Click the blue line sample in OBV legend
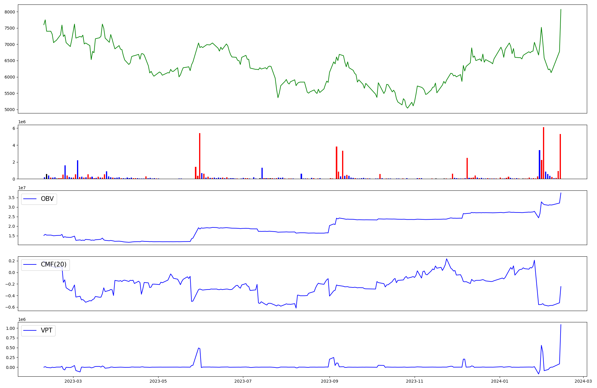Image resolution: width=597 pixels, height=388 pixels. point(30,199)
